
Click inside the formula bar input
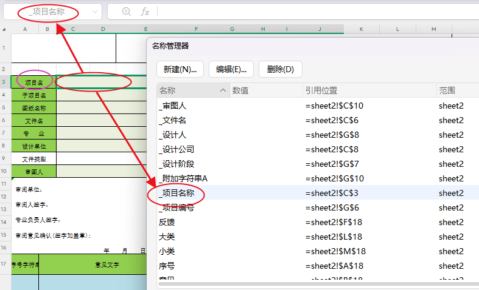pos(318,12)
